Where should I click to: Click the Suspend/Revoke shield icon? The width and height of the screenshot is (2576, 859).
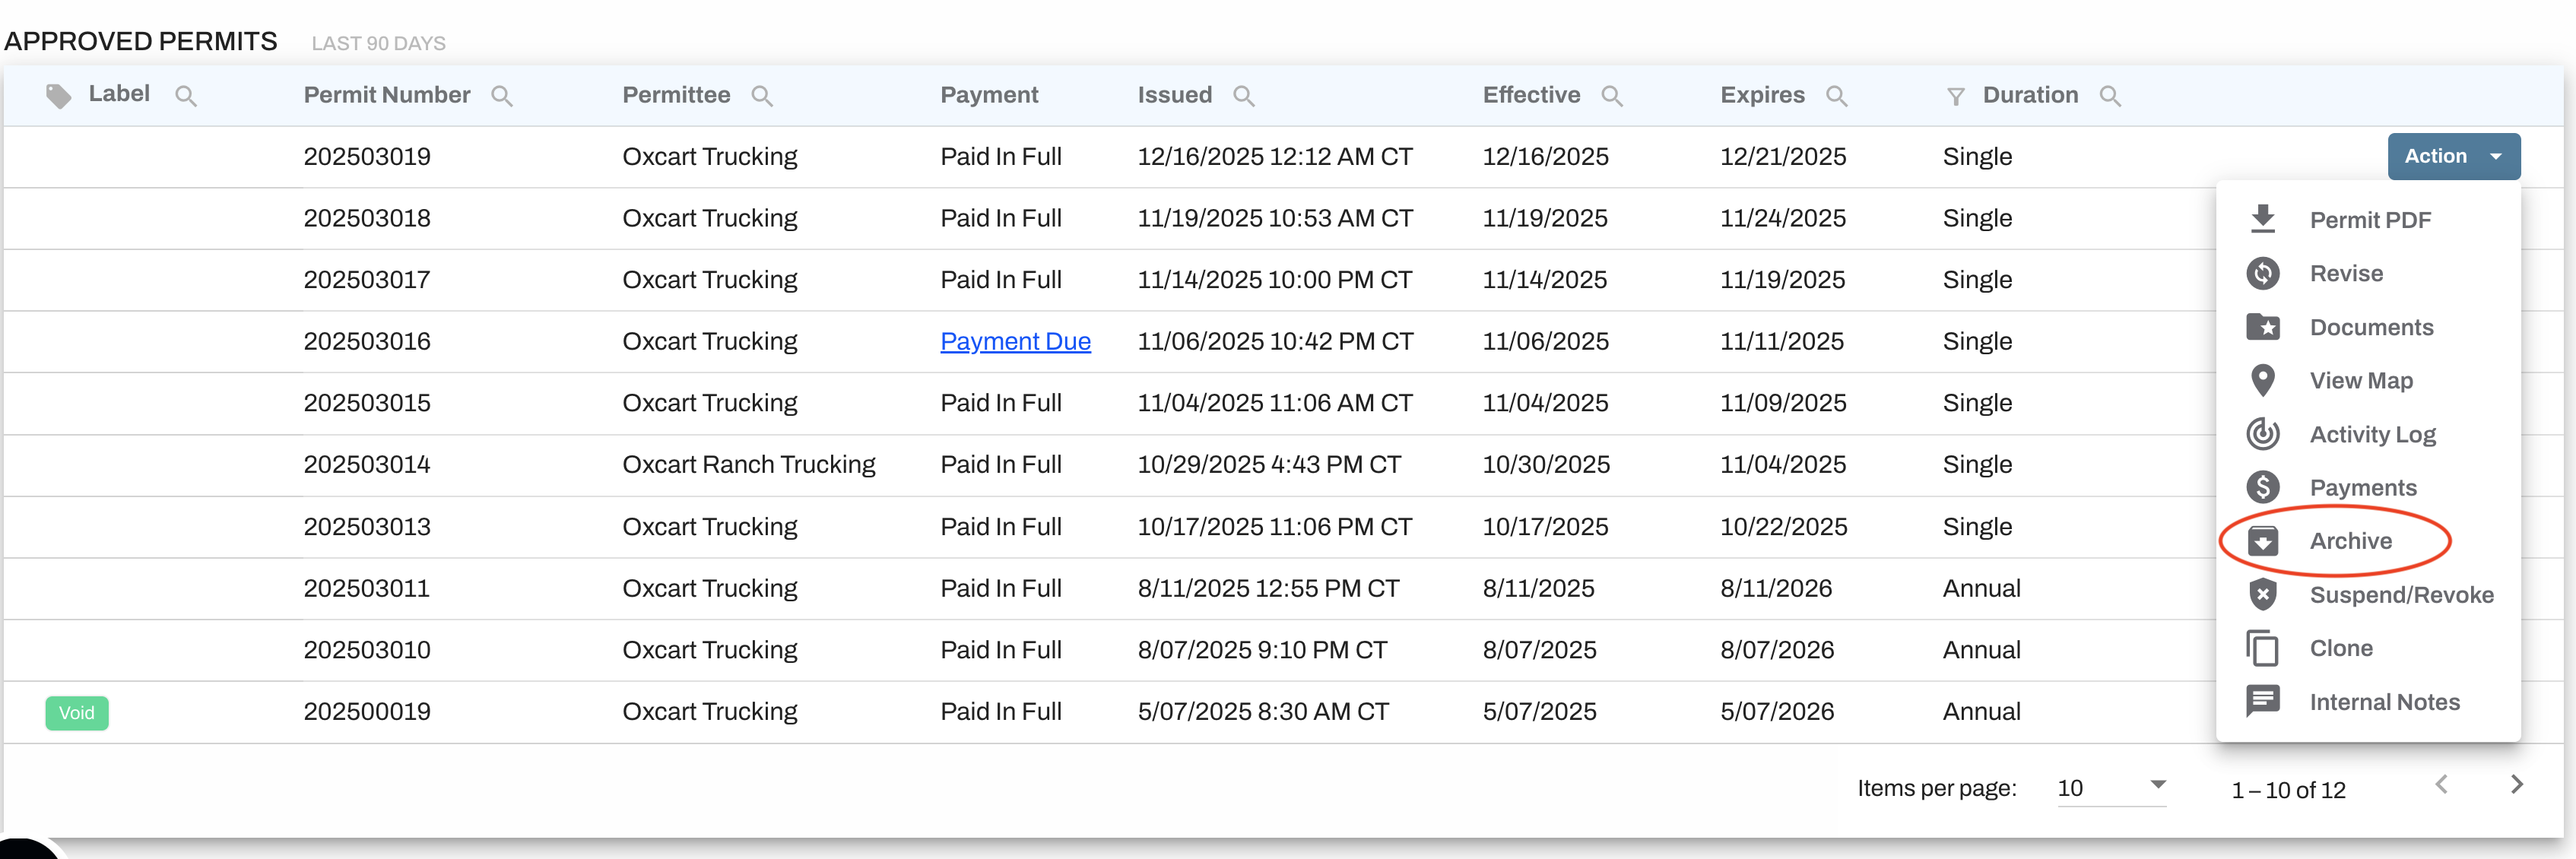pos(2263,595)
